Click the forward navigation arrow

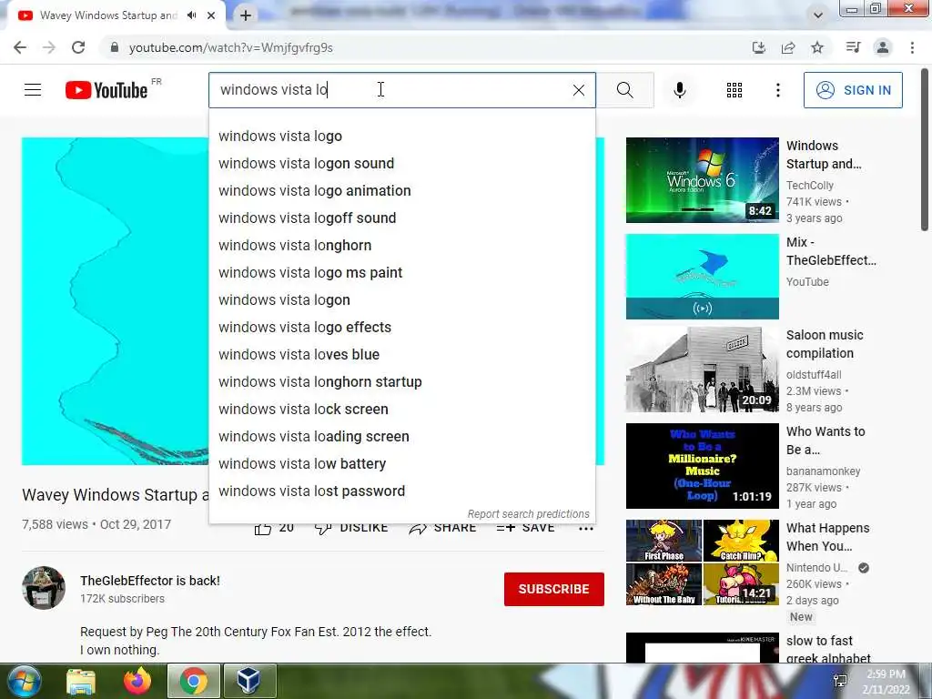[x=49, y=47]
